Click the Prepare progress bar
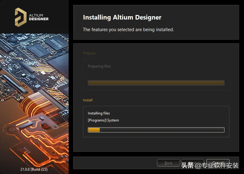Image resolution: width=244 pixels, height=174 pixels. [x=156, y=83]
